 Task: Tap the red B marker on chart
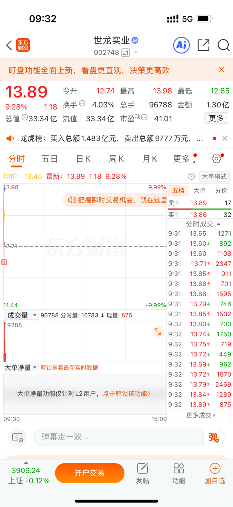click(4, 262)
